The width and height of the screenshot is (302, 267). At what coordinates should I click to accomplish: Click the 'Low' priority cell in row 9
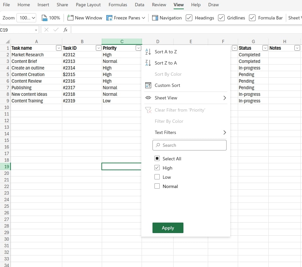122,101
